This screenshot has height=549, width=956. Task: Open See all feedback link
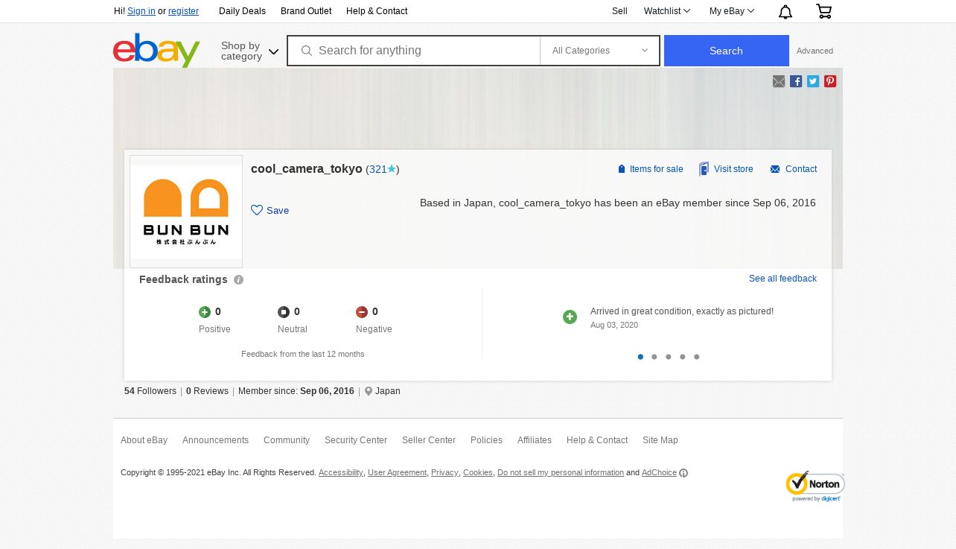[x=783, y=279]
